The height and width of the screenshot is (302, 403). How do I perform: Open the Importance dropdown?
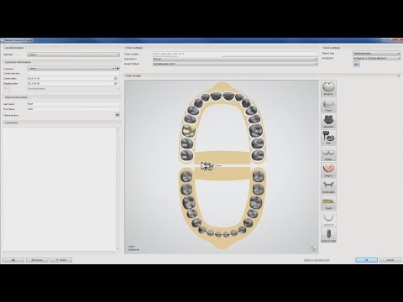[235, 59]
